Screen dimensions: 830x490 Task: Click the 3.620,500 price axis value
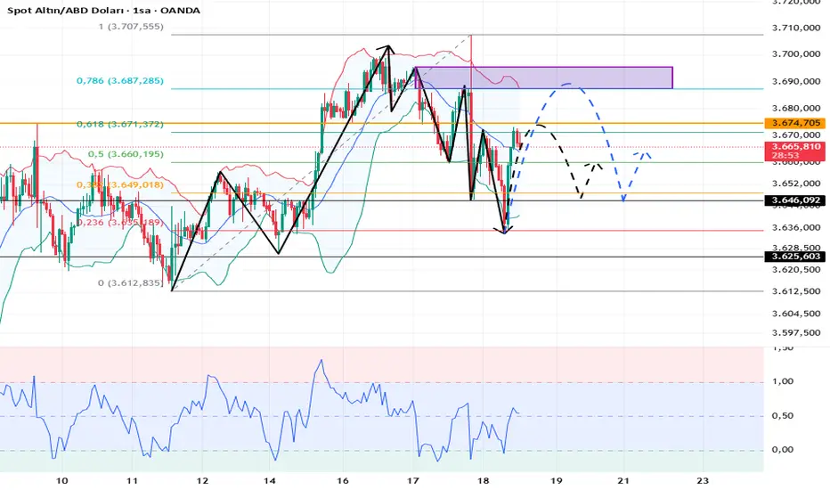click(796, 269)
